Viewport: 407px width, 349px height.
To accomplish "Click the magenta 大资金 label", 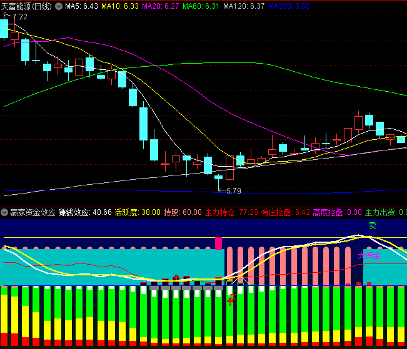I will pos(369,256).
